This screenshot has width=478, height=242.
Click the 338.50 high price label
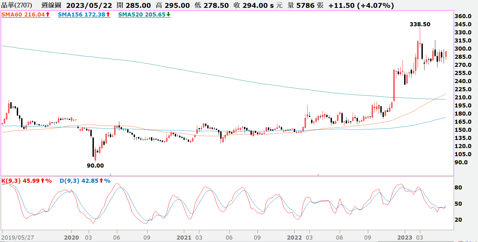(420, 24)
